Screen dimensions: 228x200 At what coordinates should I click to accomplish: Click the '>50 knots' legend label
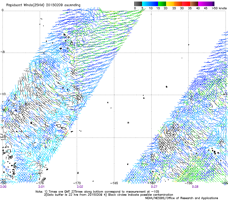point(219,8)
